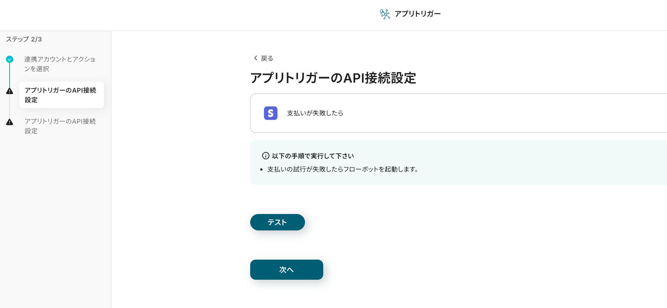Click the info circle icon in the instructions box
Image resolution: width=667 pixels, height=308 pixels.
(x=266, y=156)
